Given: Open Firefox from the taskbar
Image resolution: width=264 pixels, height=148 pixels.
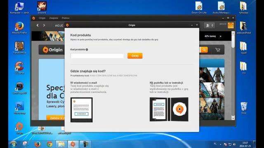Looking at the screenshot, I should coord(38,144).
